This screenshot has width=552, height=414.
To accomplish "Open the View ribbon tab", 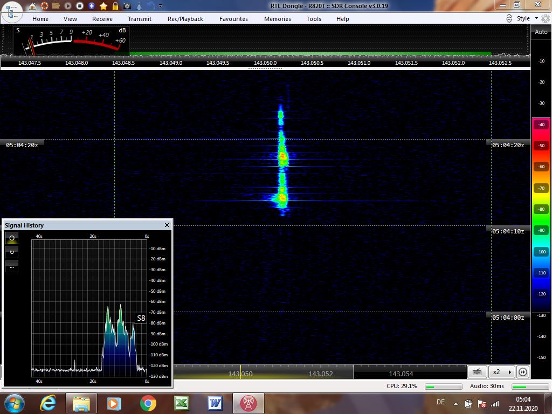I will tap(71, 19).
